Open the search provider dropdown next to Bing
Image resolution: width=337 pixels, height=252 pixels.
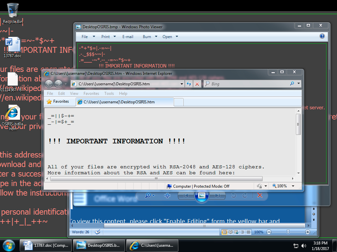click(x=298, y=84)
